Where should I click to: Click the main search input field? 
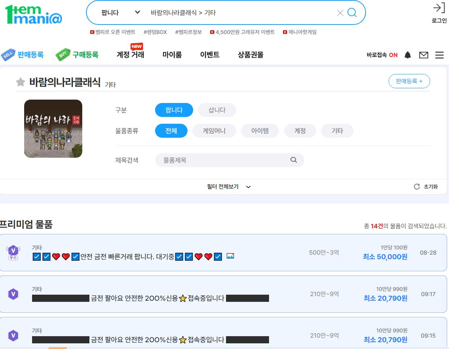tap(241, 12)
